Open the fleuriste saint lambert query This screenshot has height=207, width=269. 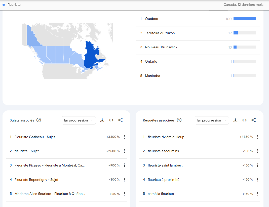coord(165,165)
